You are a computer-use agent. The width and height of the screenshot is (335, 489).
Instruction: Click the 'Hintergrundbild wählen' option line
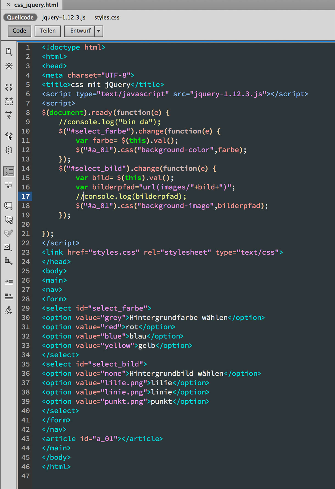point(151,374)
